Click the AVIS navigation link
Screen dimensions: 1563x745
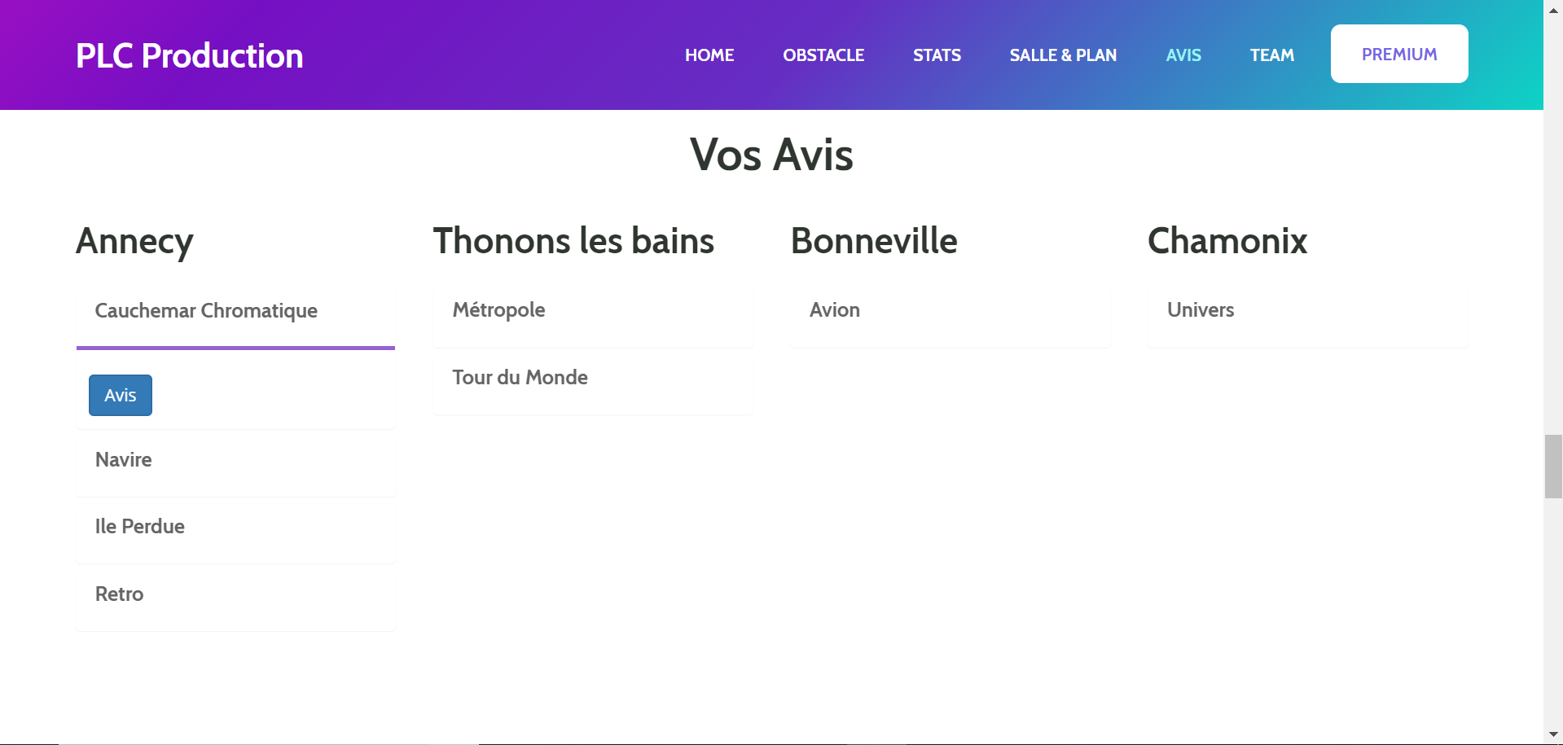pyautogui.click(x=1183, y=55)
